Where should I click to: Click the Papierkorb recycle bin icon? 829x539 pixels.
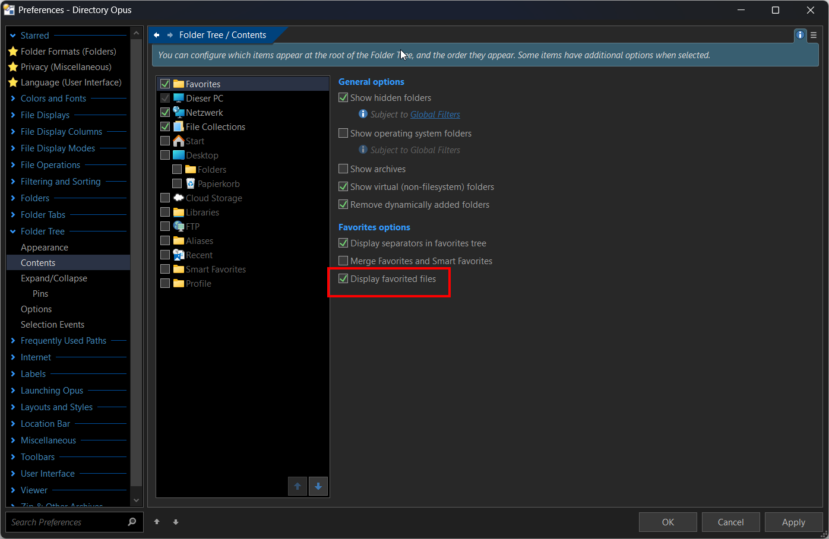coord(191,183)
